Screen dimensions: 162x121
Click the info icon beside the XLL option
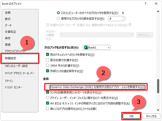tap(130, 25)
